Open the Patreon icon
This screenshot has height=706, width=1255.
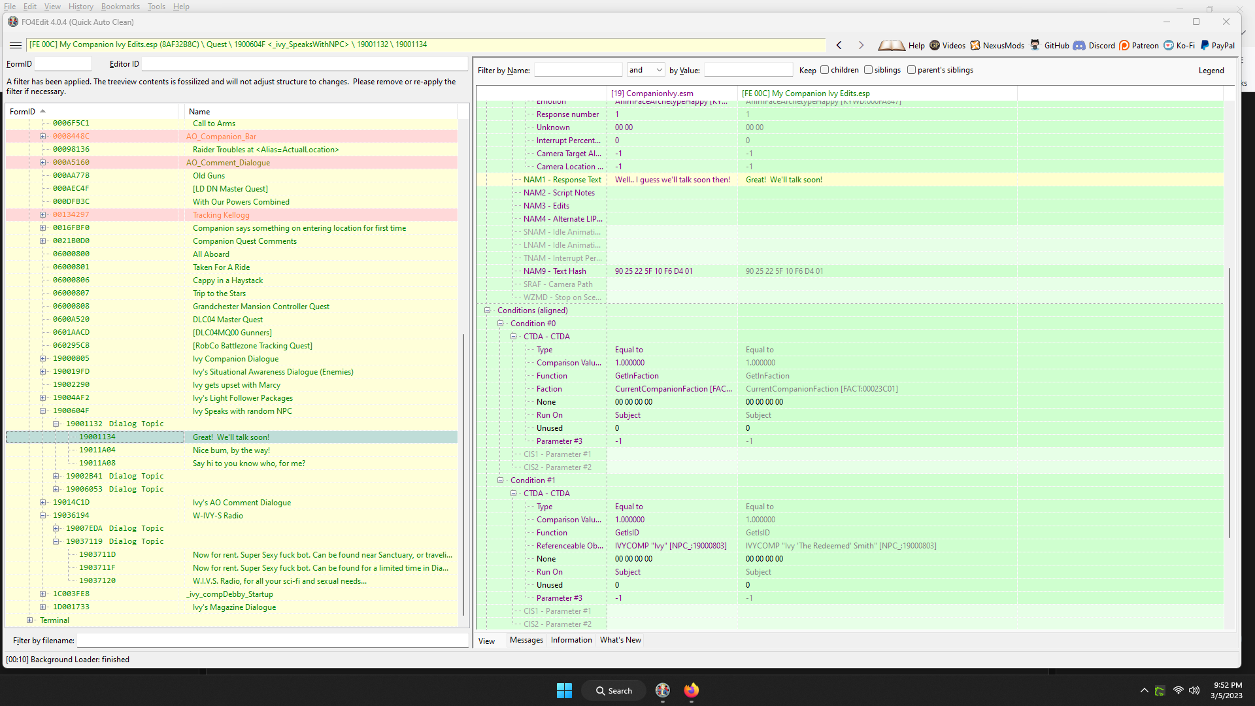tap(1124, 45)
